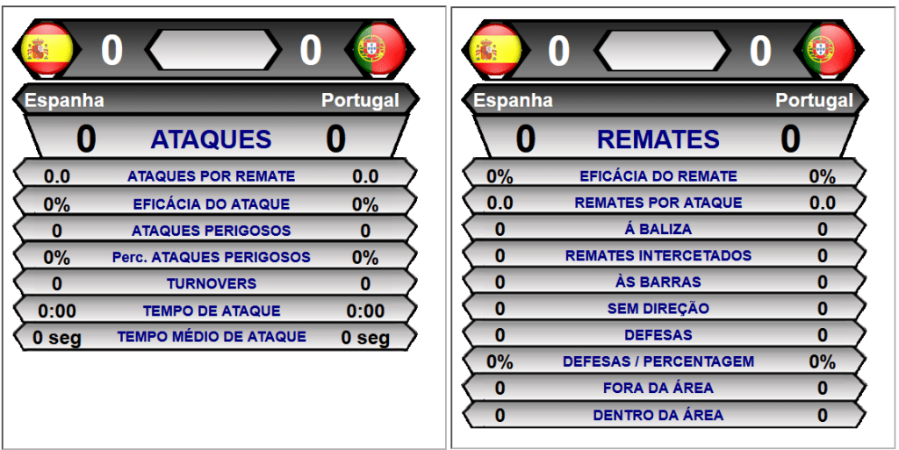Click the ATAQUES POR REMATE row

coord(215,174)
